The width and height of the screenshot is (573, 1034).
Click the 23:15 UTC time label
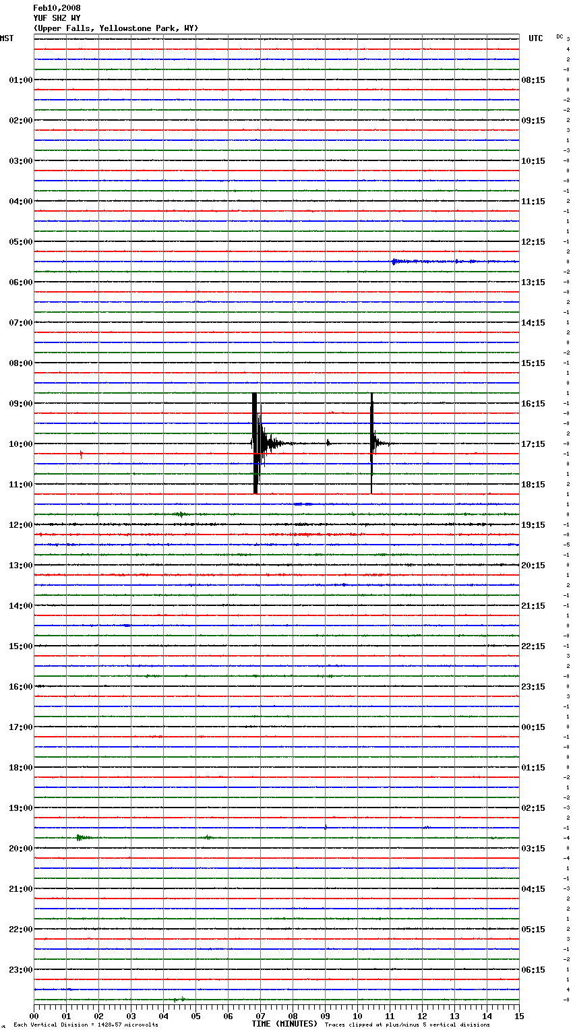tap(533, 687)
